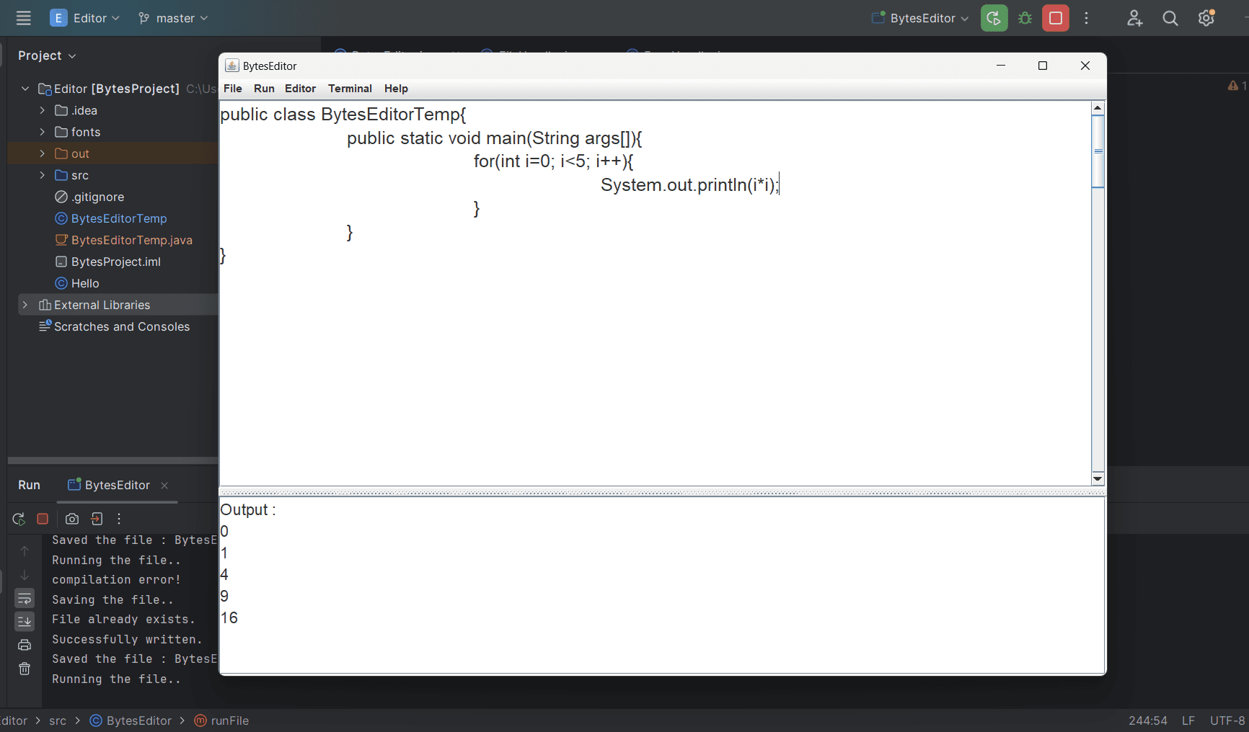Open Terminal menu in BytesEditor window
The width and height of the screenshot is (1249, 732).
[350, 89]
